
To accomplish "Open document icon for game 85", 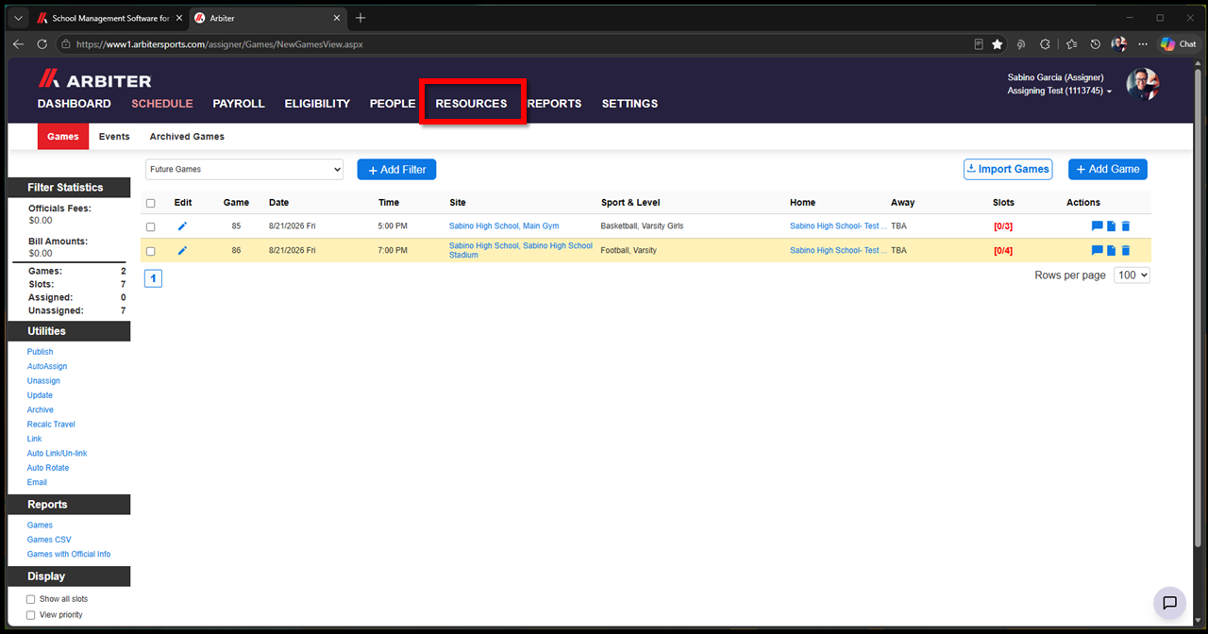I will click(x=1112, y=226).
